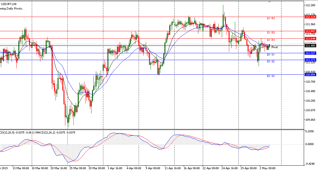
Task: Select the D1 S1 support label
Action: tap(270, 55)
